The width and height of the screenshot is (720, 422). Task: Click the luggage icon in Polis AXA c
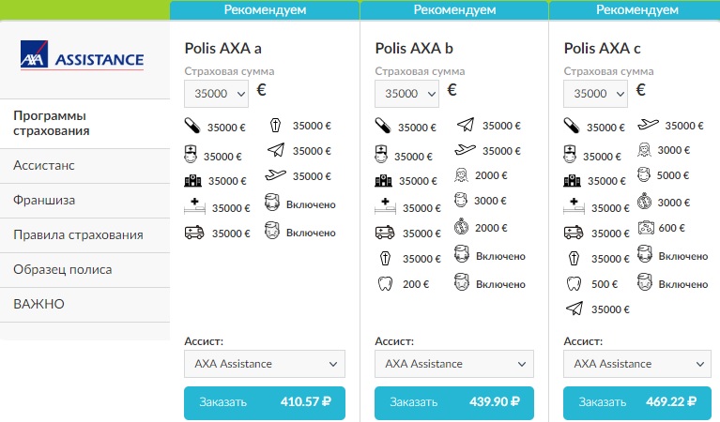pyautogui.click(x=648, y=227)
